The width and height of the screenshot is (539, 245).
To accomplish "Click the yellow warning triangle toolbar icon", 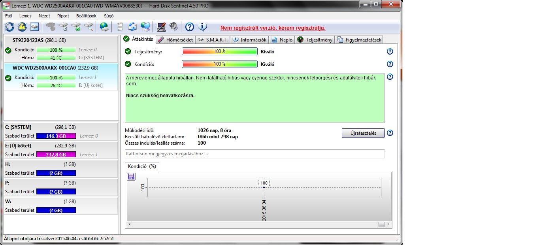I will point(22,27).
